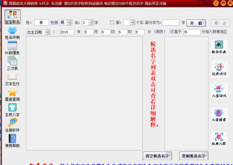Click the 日 day input field
The width and height of the screenshot is (233, 165).
(106, 32)
